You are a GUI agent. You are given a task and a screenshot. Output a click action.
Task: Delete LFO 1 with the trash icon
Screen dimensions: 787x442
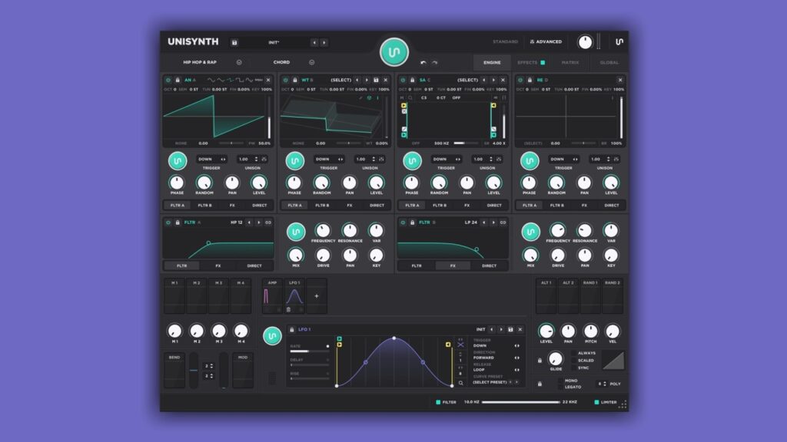click(289, 310)
